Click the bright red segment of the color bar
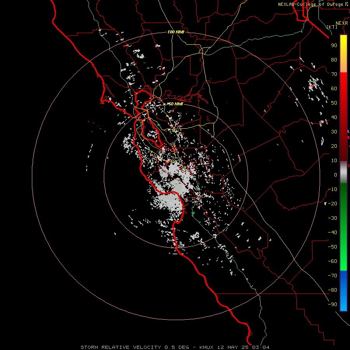The image size is (350, 350). [343, 82]
